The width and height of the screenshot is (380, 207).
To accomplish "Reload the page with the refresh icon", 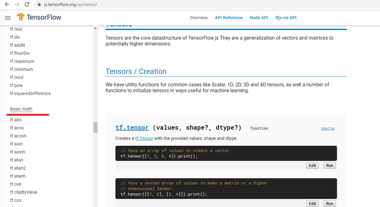I will tap(27, 5).
